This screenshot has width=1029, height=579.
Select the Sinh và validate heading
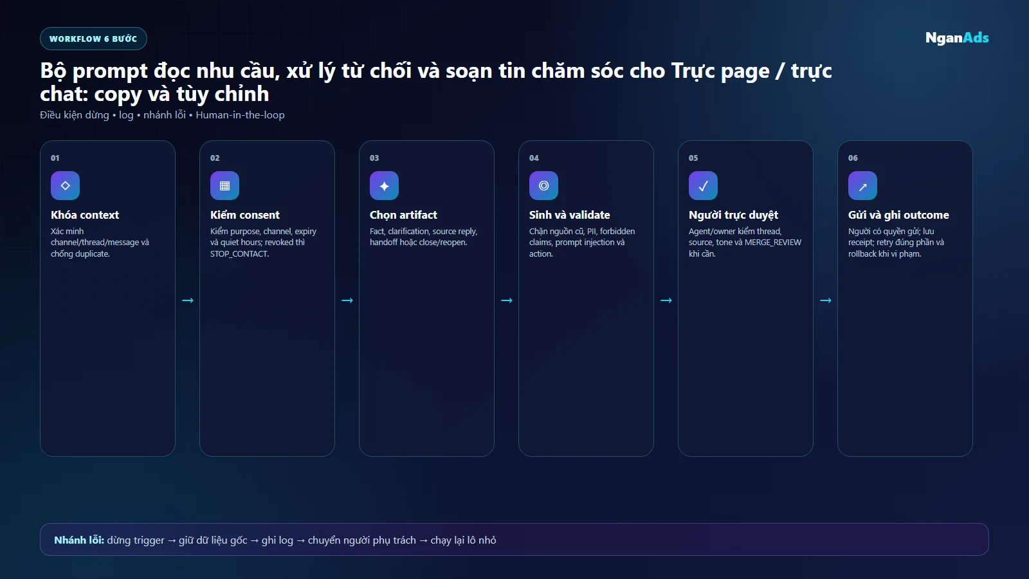point(570,215)
